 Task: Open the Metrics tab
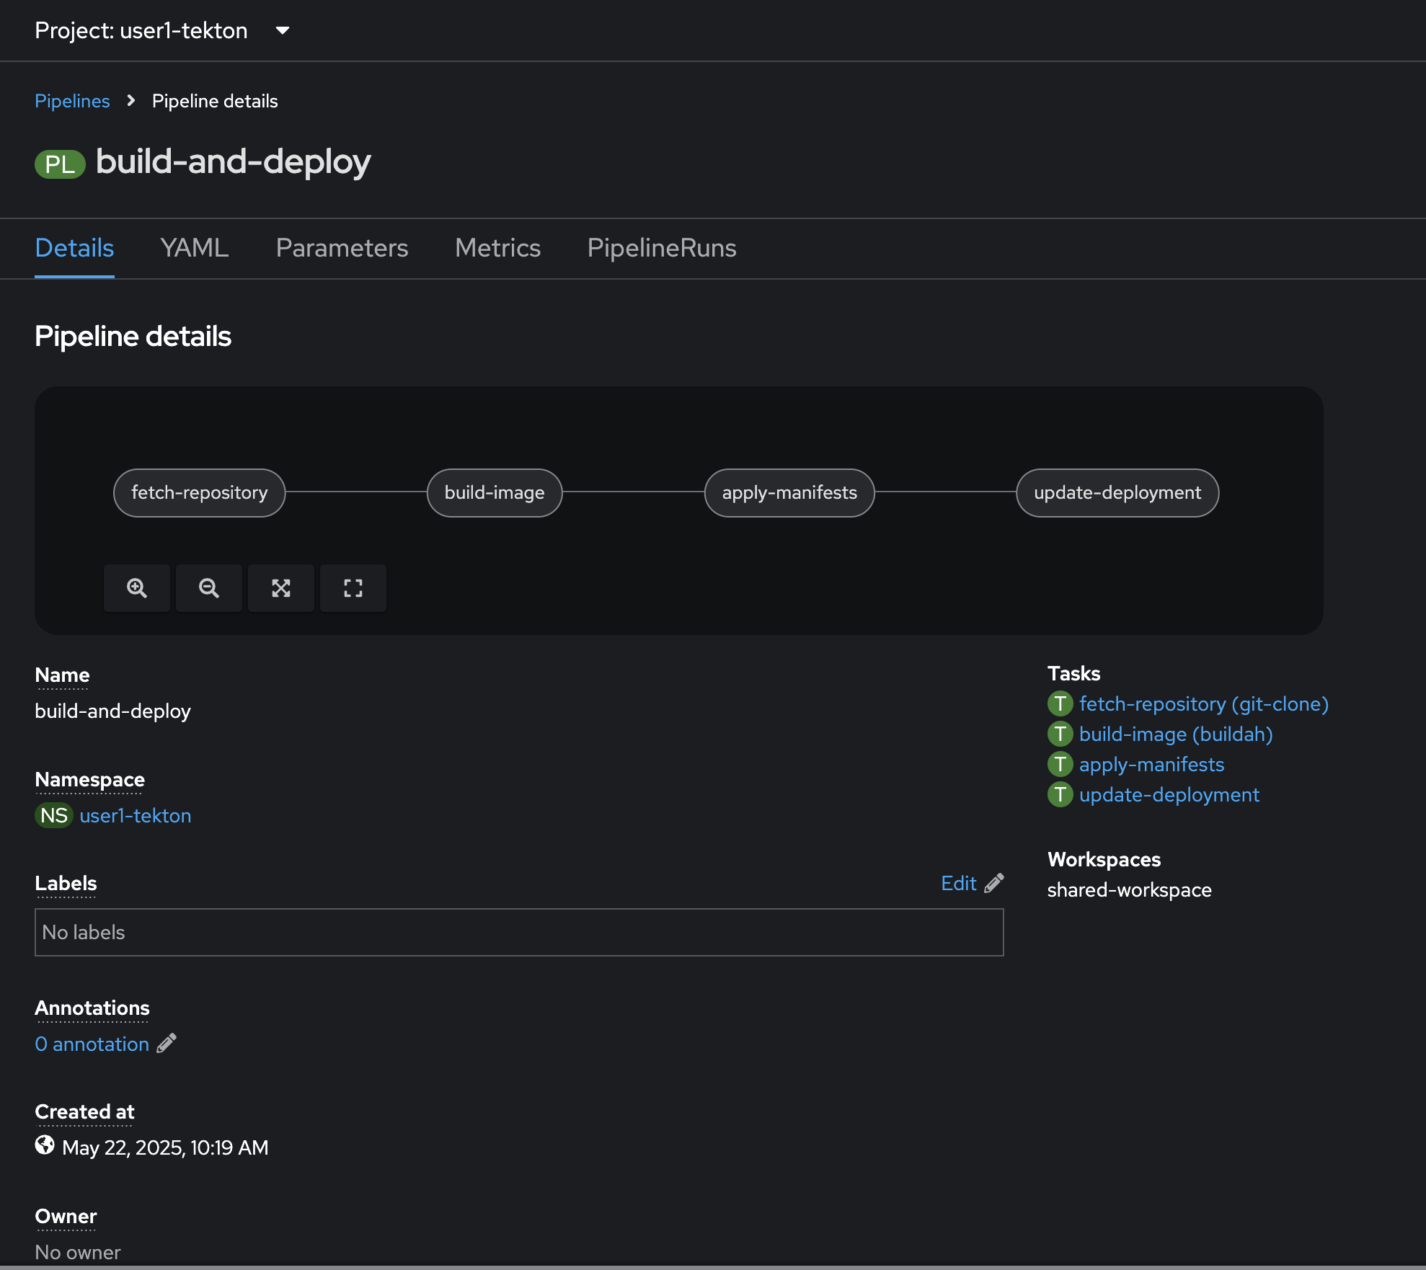pyautogui.click(x=497, y=248)
